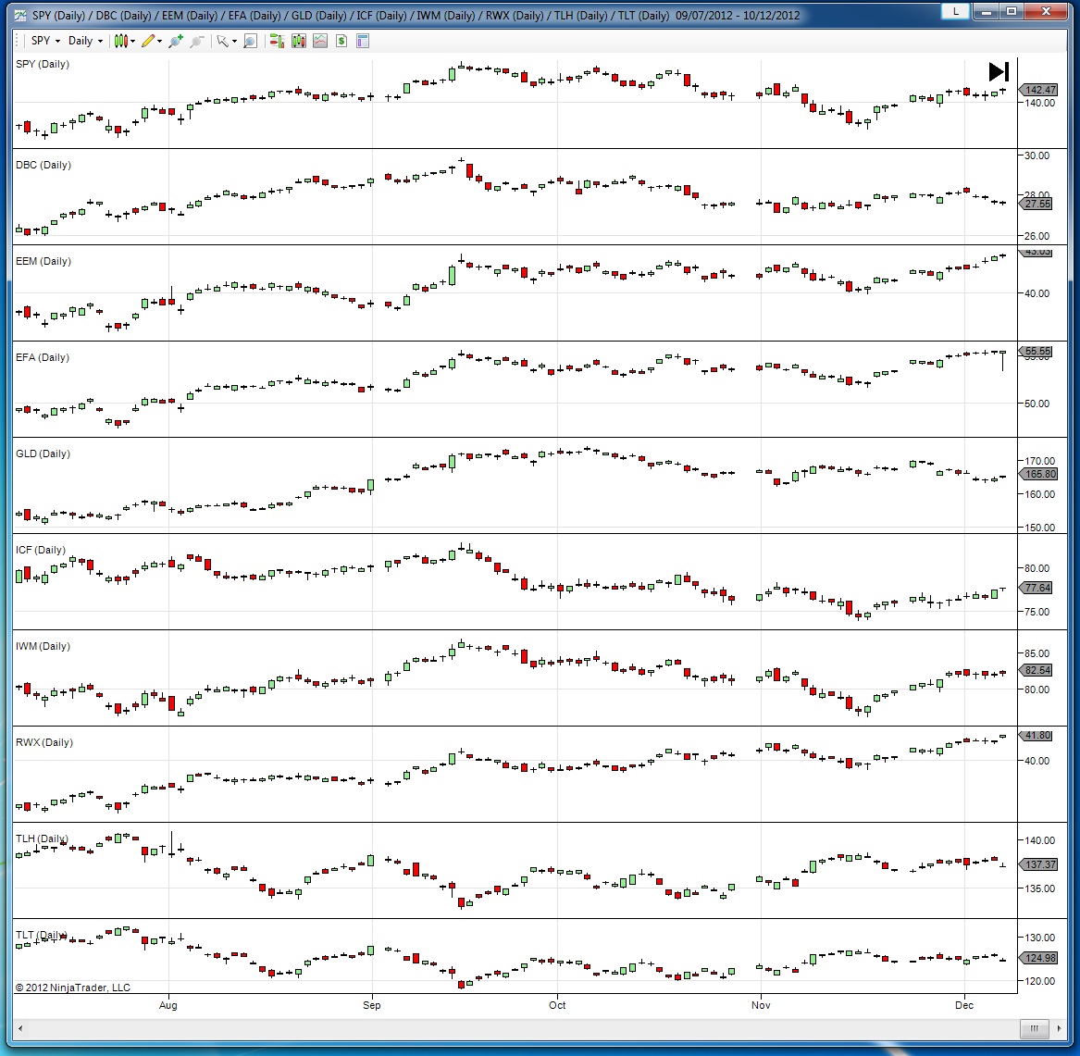1080x1056 pixels.
Task: Click the 26.00 price label in DBC panel
Action: (x=1037, y=236)
